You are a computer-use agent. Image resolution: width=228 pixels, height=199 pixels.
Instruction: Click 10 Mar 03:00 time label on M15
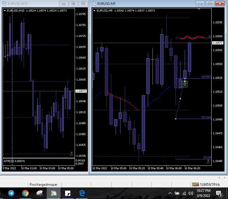[47, 168]
